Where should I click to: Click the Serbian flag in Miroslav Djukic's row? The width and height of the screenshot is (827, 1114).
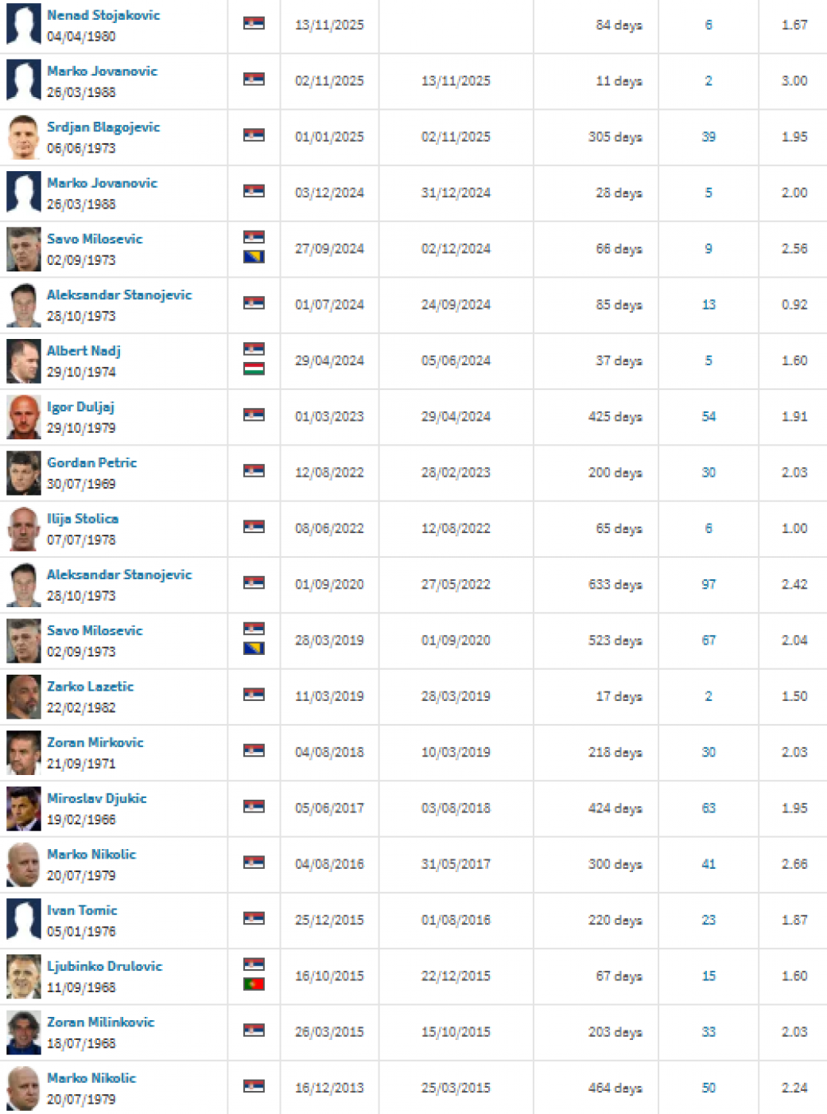pyautogui.click(x=254, y=806)
